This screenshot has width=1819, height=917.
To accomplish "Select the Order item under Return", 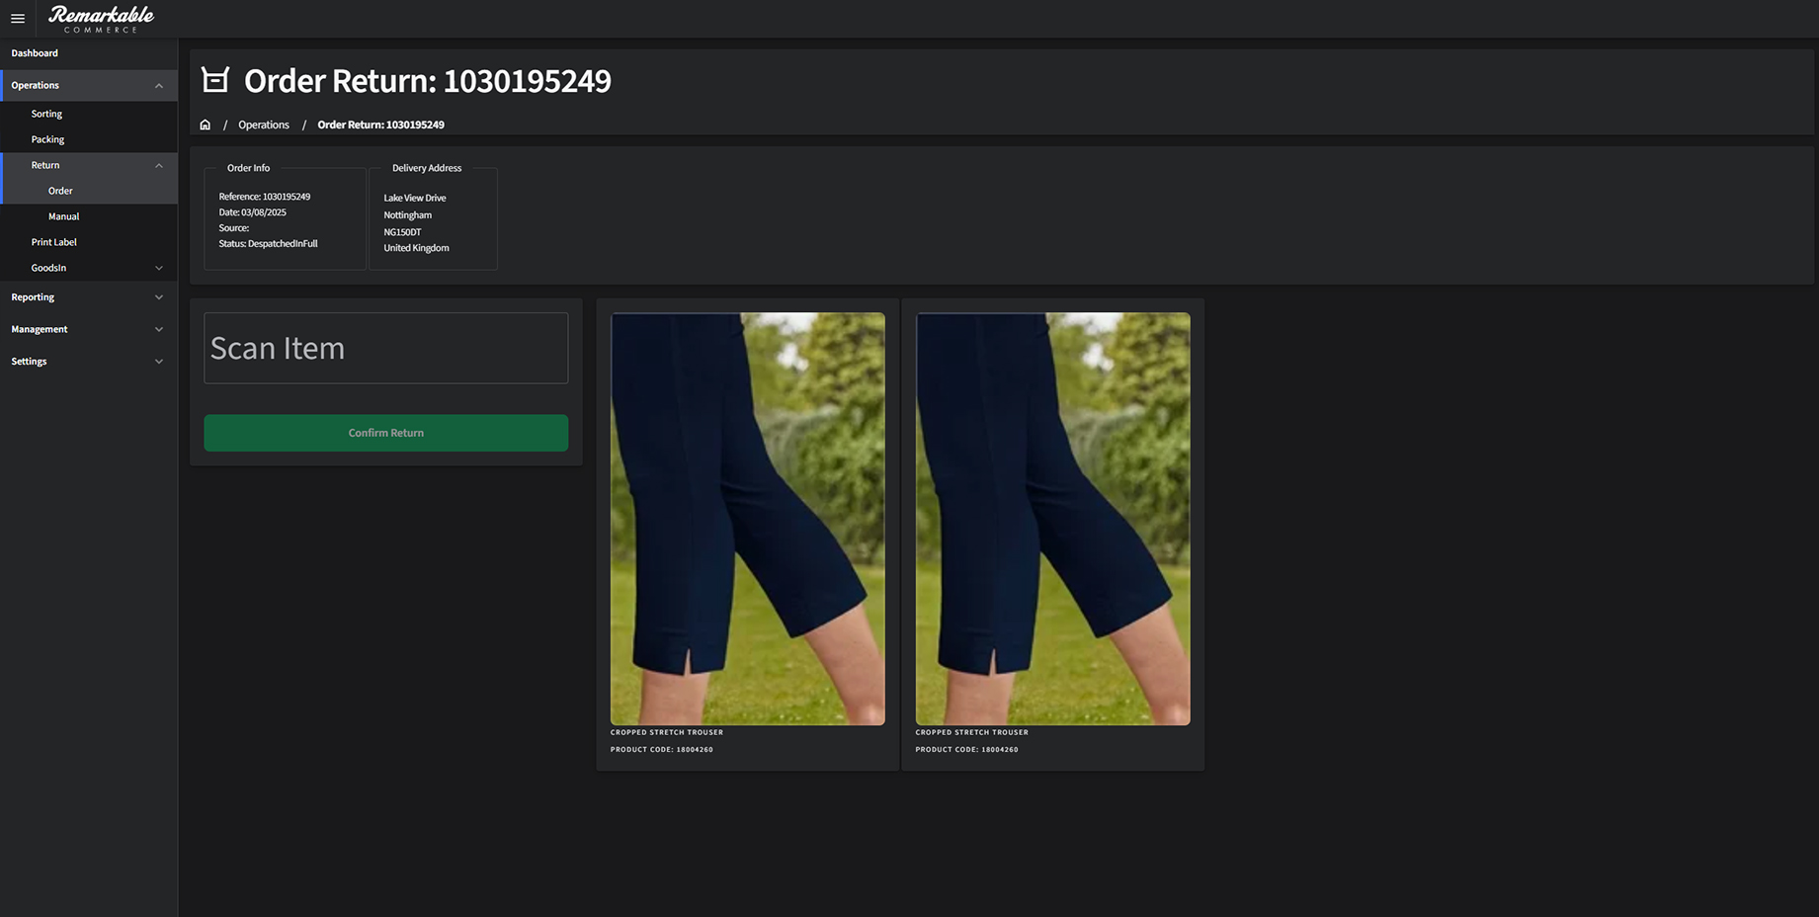I will [60, 191].
